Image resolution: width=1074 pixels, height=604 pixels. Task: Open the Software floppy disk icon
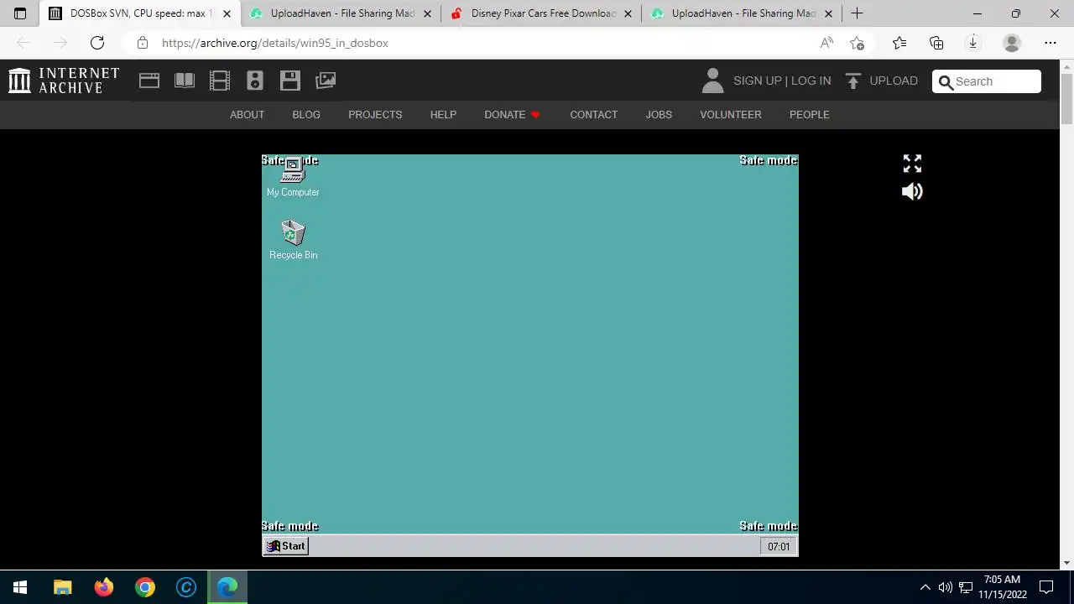point(290,81)
